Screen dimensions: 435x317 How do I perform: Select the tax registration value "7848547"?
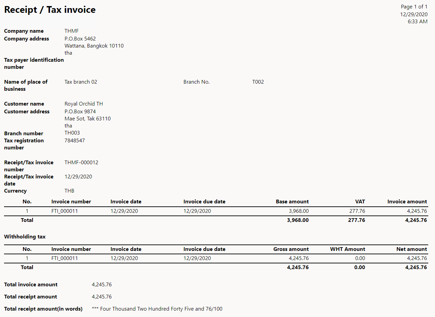[75, 141]
